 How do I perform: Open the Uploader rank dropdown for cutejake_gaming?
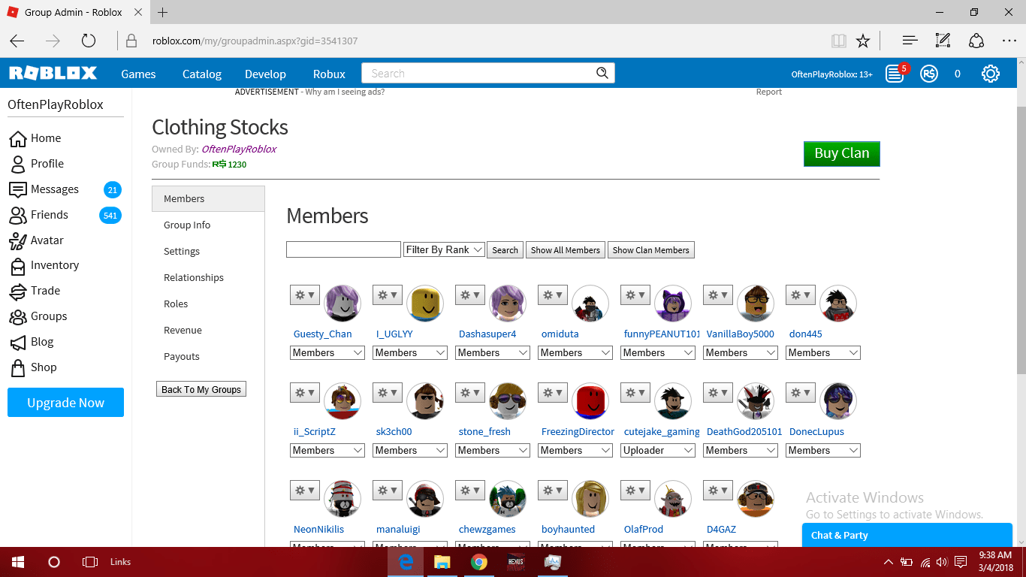coord(658,450)
